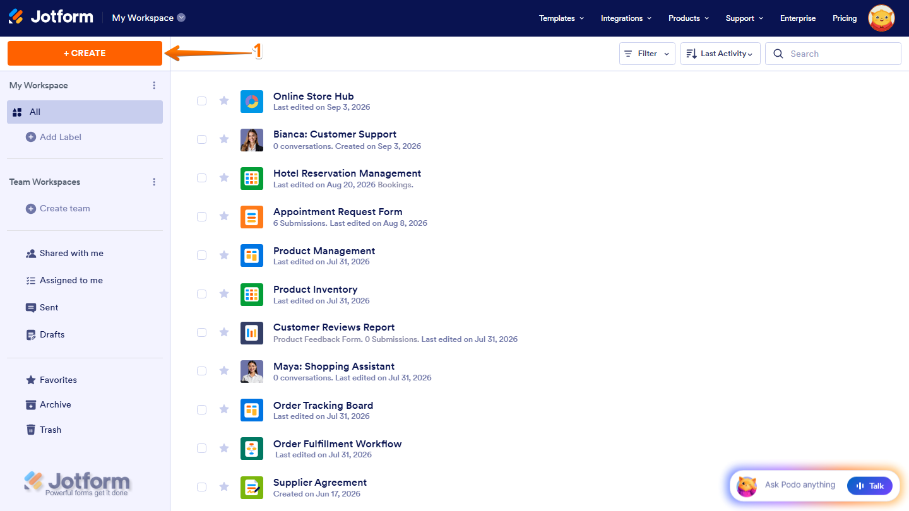Click the orange CREATE button
909x511 pixels.
pyautogui.click(x=85, y=53)
